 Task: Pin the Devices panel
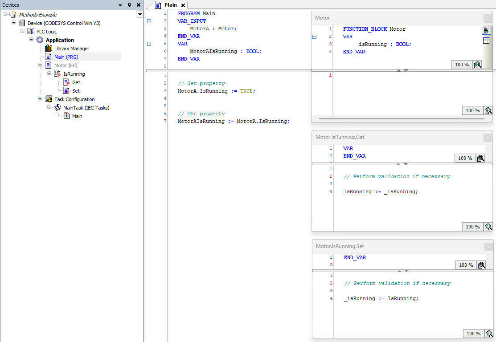(129, 5)
